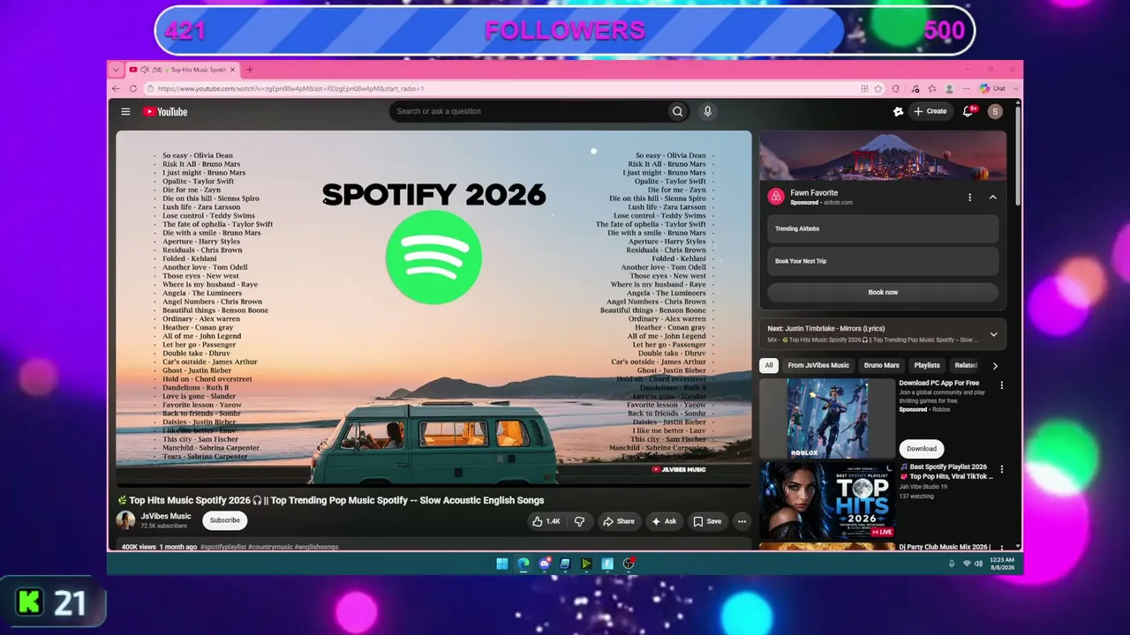Select the Related filter chip
The height and width of the screenshot is (635, 1130).
click(966, 365)
